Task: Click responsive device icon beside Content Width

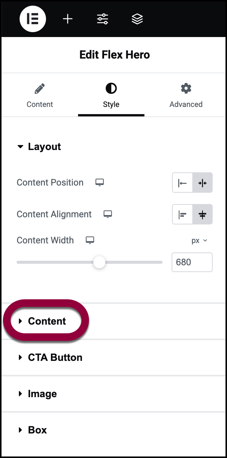Action: 90,240
